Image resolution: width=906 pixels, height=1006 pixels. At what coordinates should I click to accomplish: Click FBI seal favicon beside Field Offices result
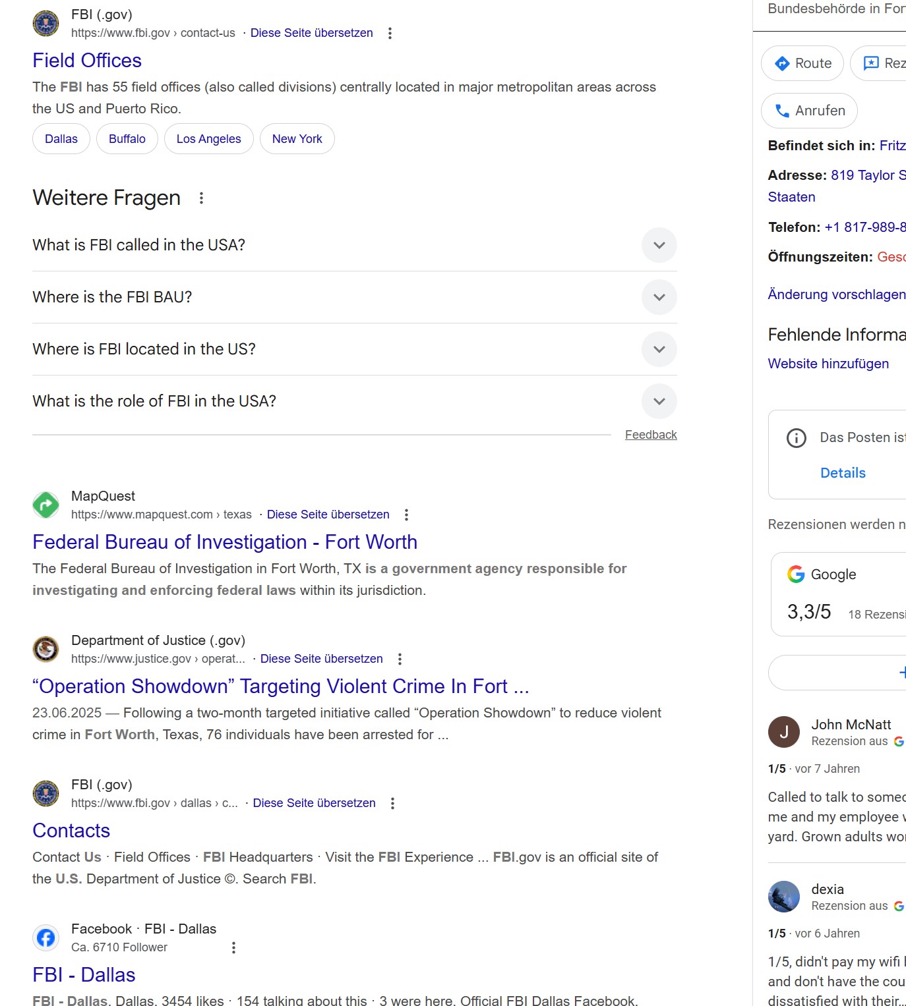click(45, 24)
